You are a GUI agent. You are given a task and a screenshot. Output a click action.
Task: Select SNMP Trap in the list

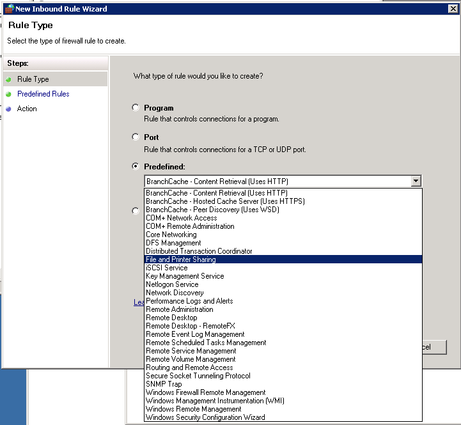point(164,384)
